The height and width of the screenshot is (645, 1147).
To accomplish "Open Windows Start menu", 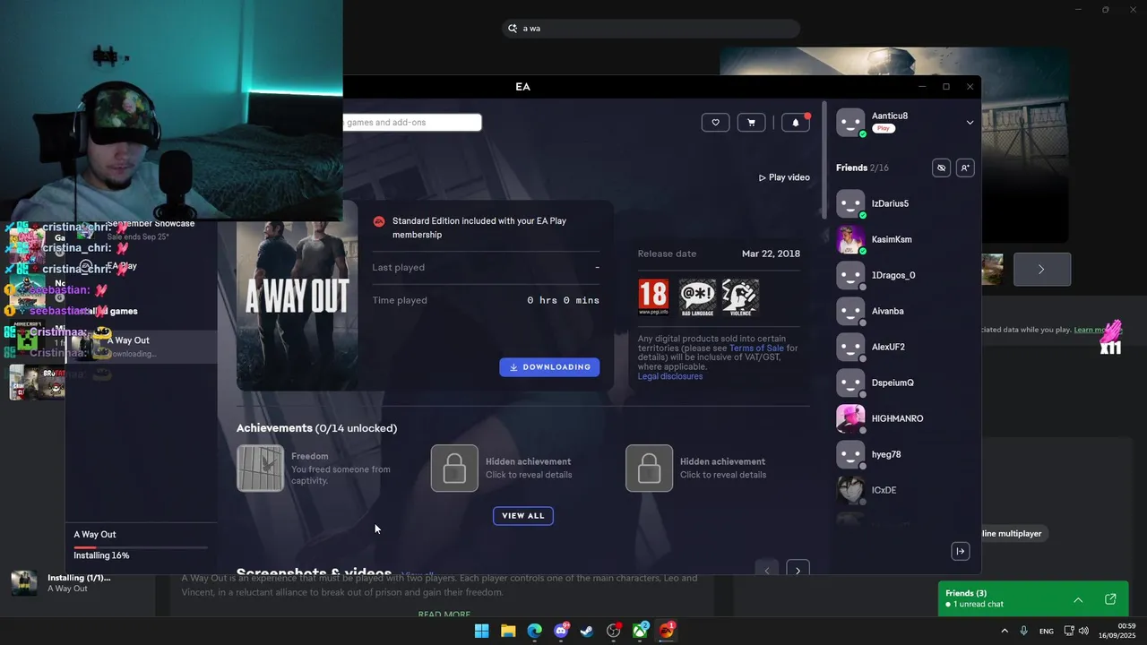I will 481,631.
